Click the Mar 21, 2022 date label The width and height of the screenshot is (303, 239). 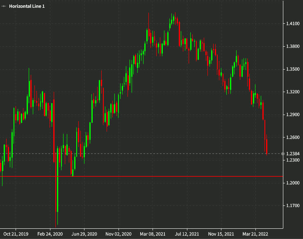255,234
